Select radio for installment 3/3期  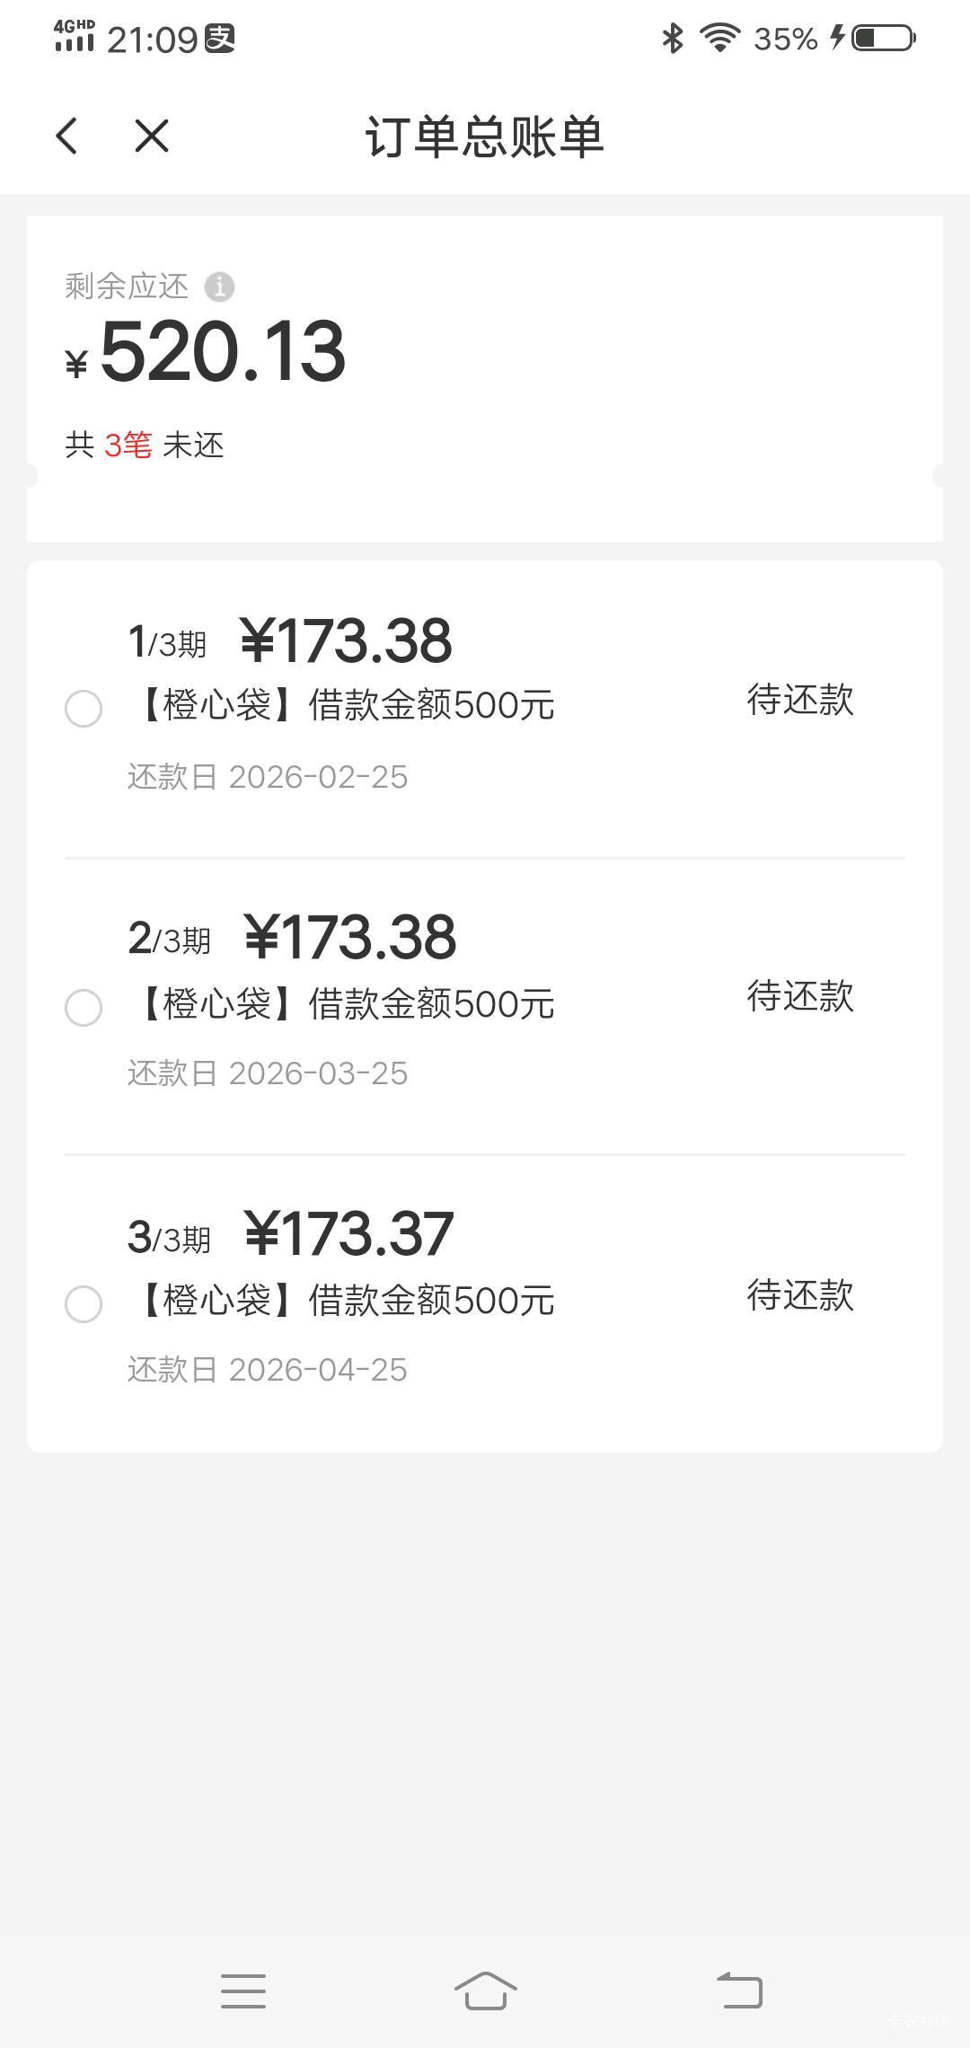pos(84,1304)
